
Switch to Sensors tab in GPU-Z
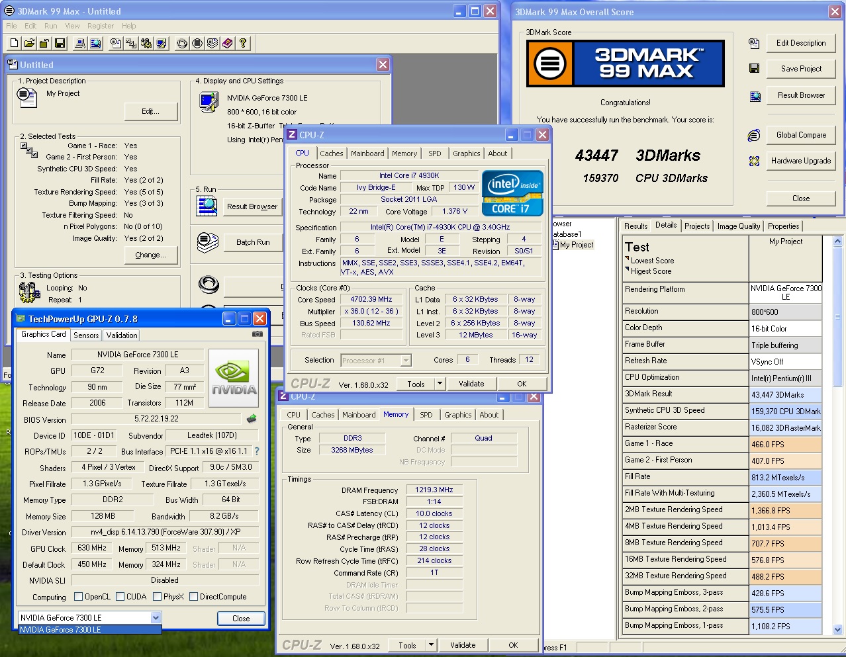[x=86, y=335]
